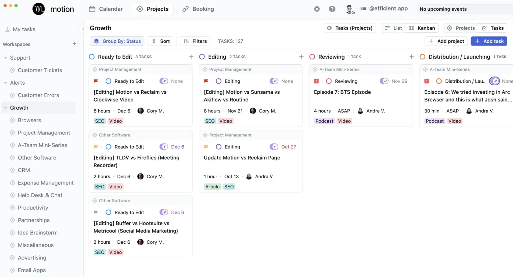513x277 pixels.
Task: Switch to the Booking tab
Action: point(198,9)
